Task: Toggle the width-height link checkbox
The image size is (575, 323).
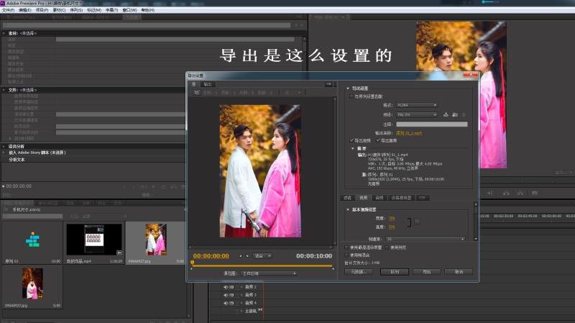Action: [x=417, y=222]
